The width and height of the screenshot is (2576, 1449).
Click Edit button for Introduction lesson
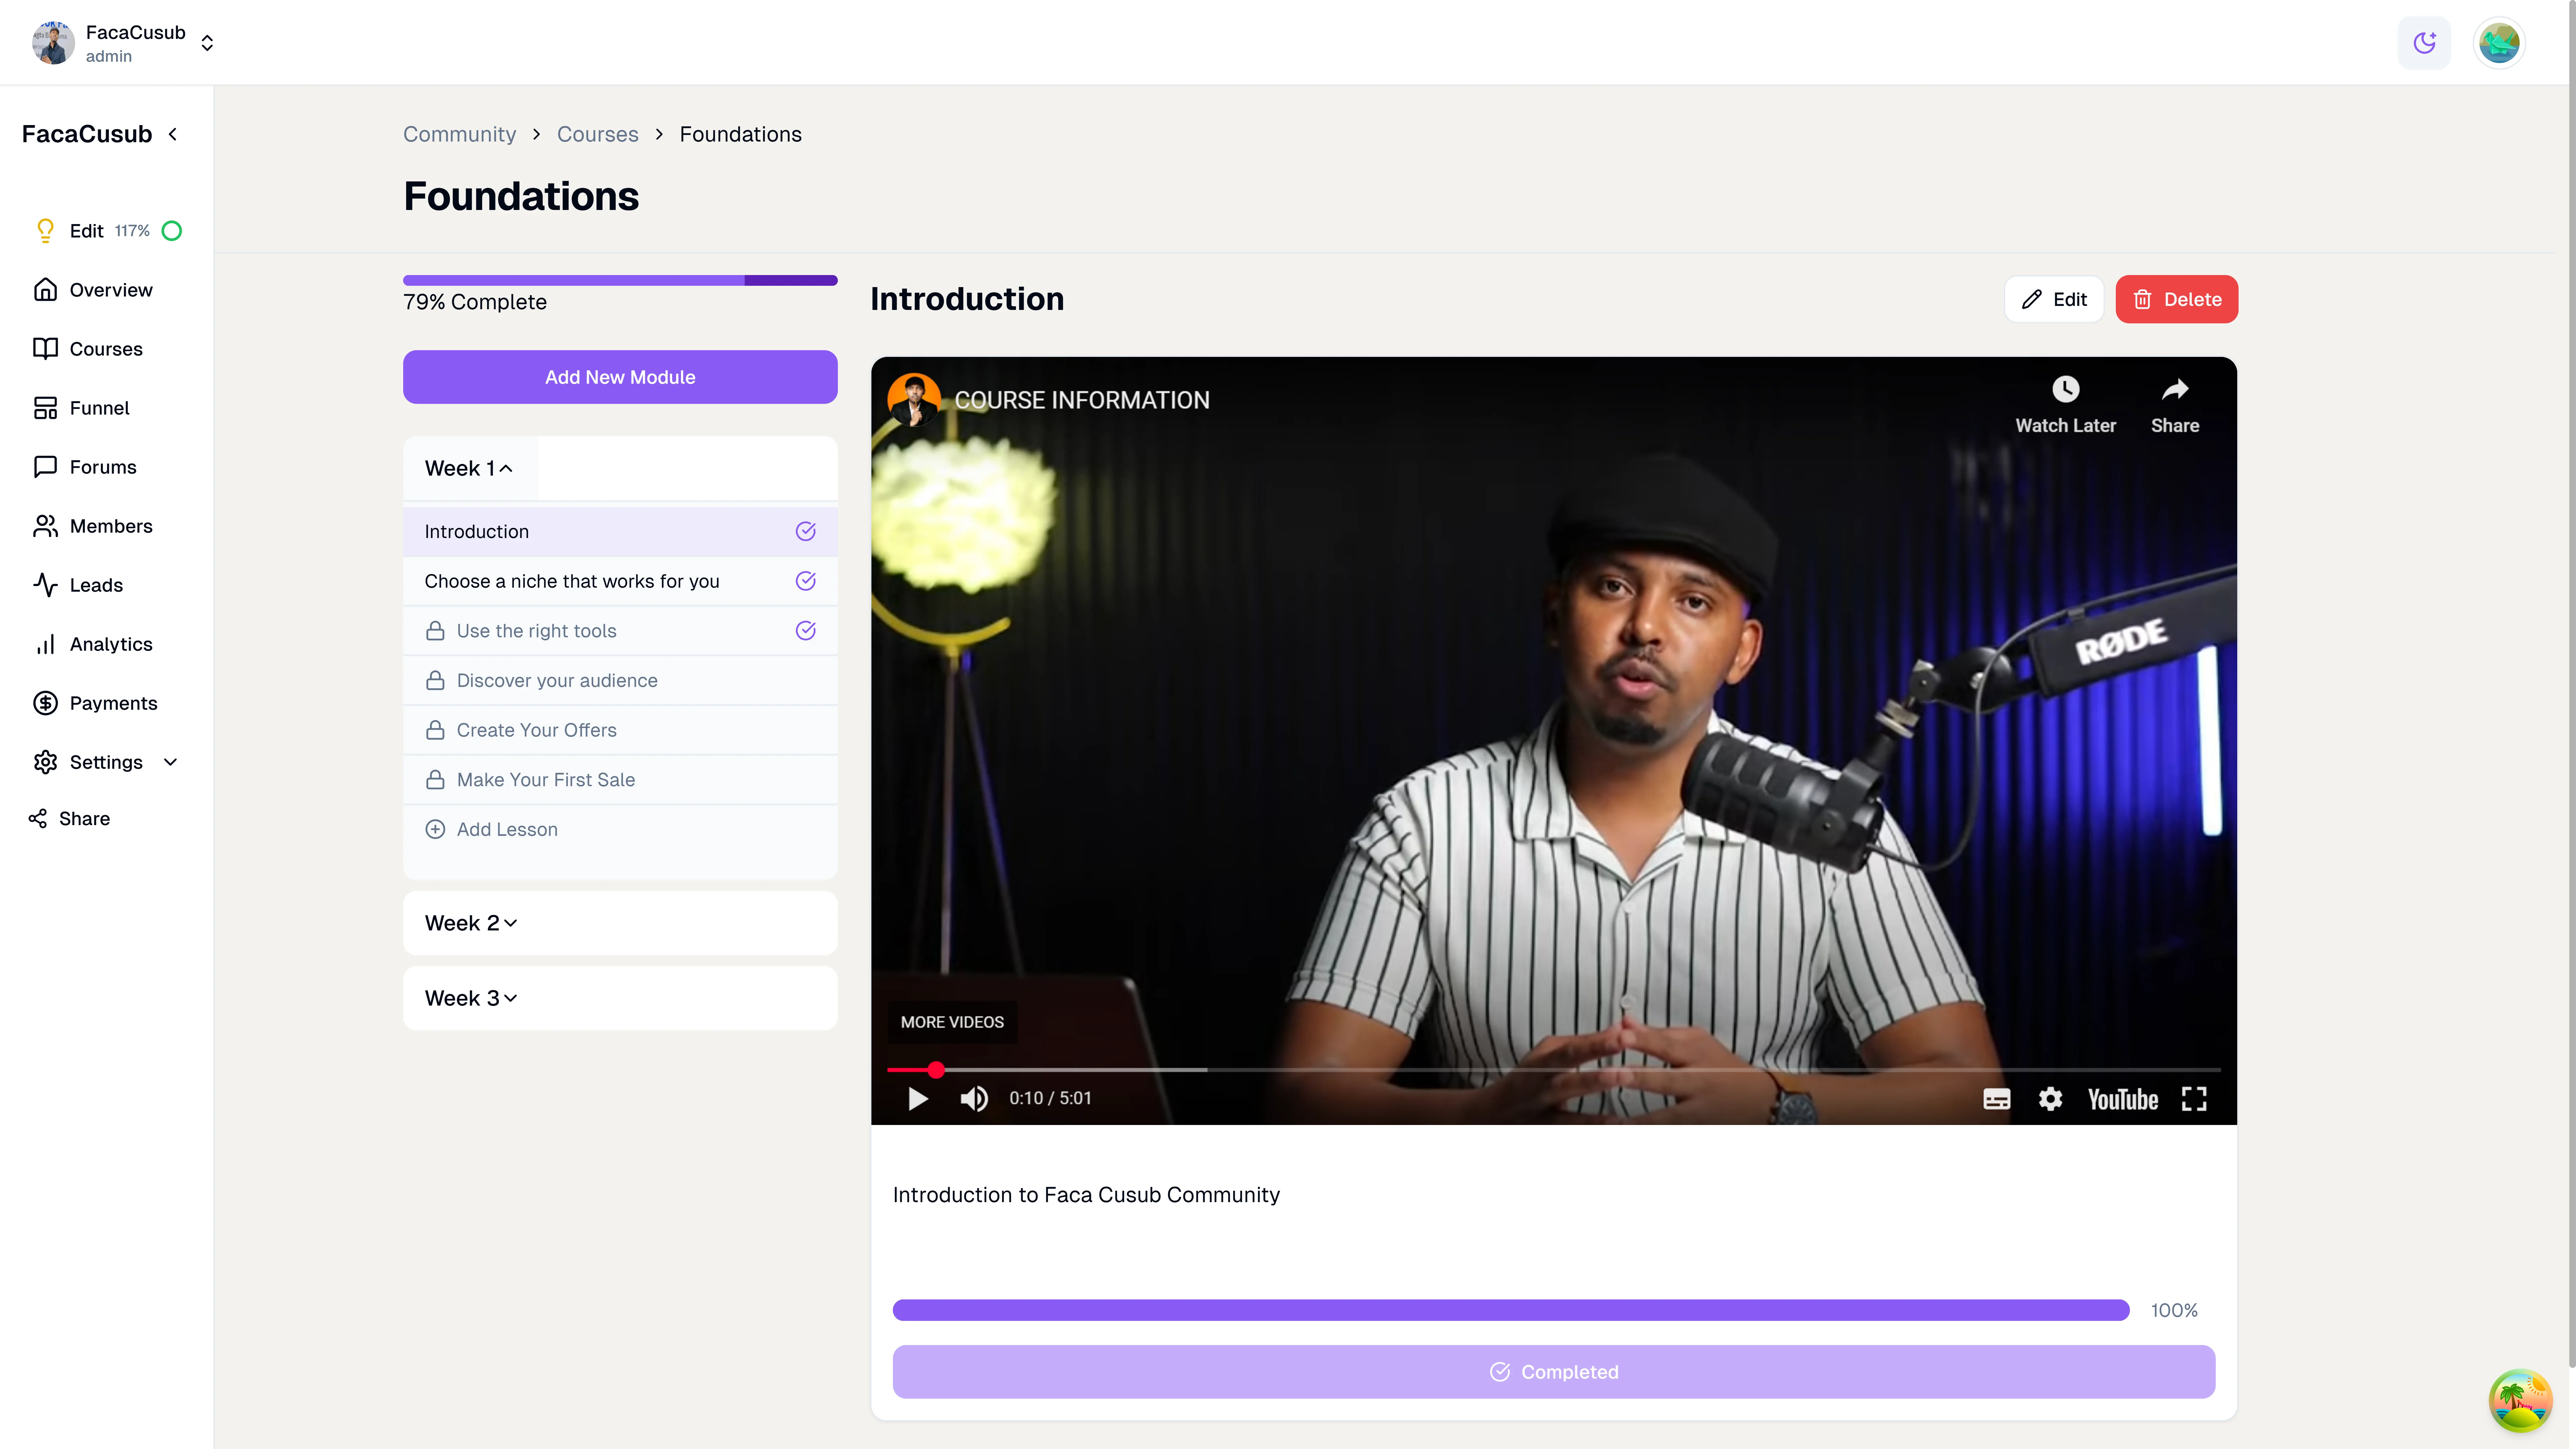coord(2054,299)
